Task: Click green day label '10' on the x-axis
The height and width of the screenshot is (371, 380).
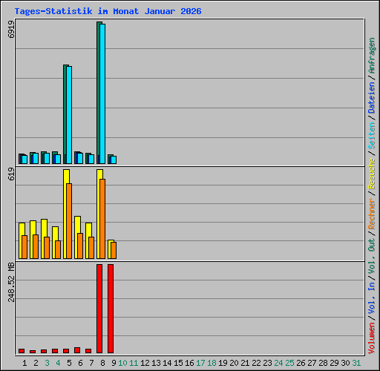Action: [x=122, y=363]
